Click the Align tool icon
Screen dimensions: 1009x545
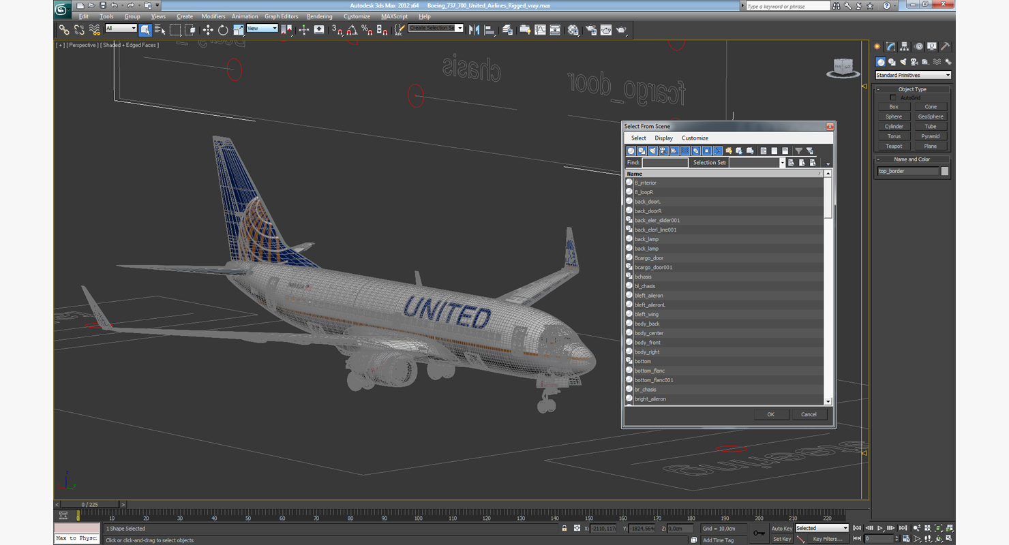pos(490,29)
